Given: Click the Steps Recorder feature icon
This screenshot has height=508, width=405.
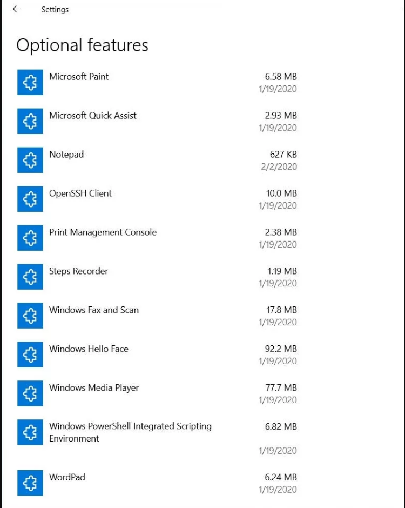Looking at the screenshot, I should coord(30,277).
